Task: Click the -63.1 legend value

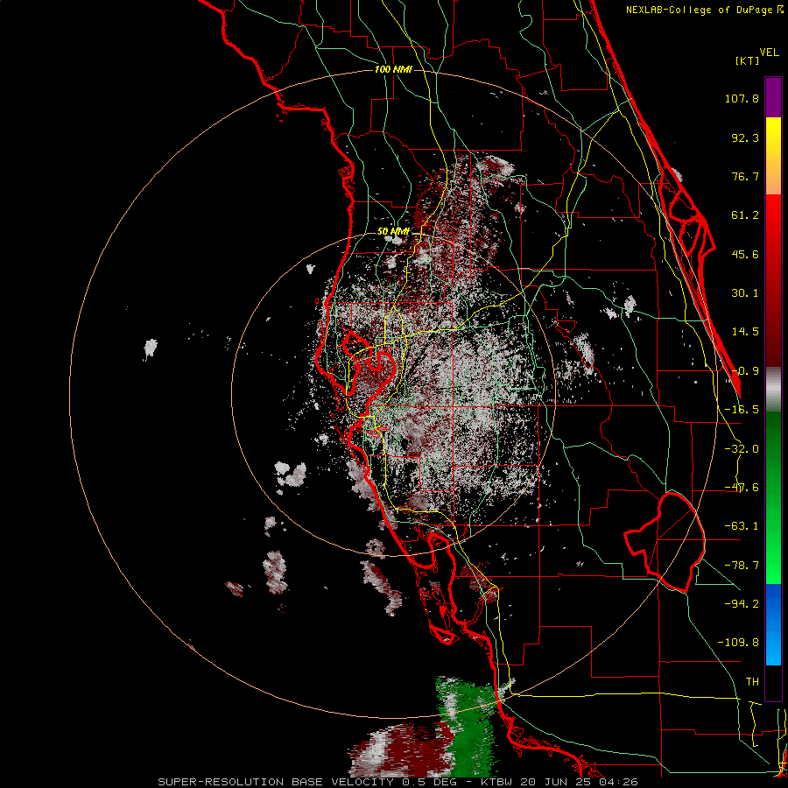Action: [742, 526]
